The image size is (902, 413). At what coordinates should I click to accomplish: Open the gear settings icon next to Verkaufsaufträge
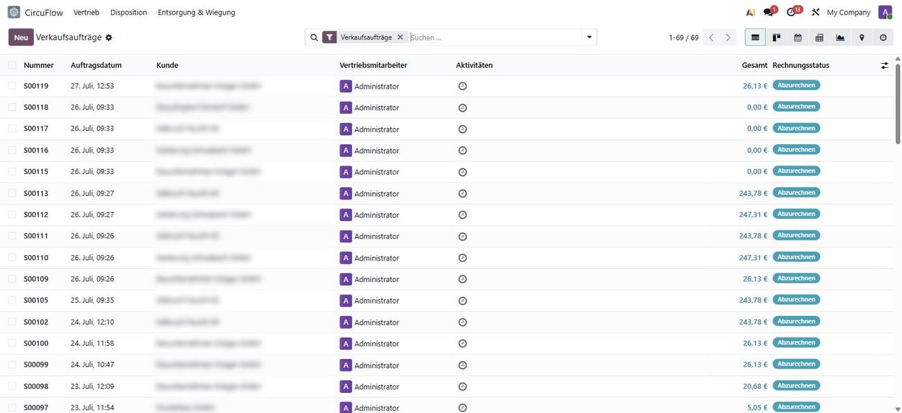109,37
